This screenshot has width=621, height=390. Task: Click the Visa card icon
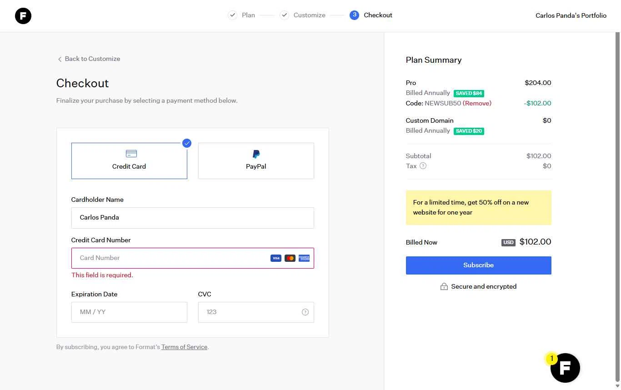point(275,258)
